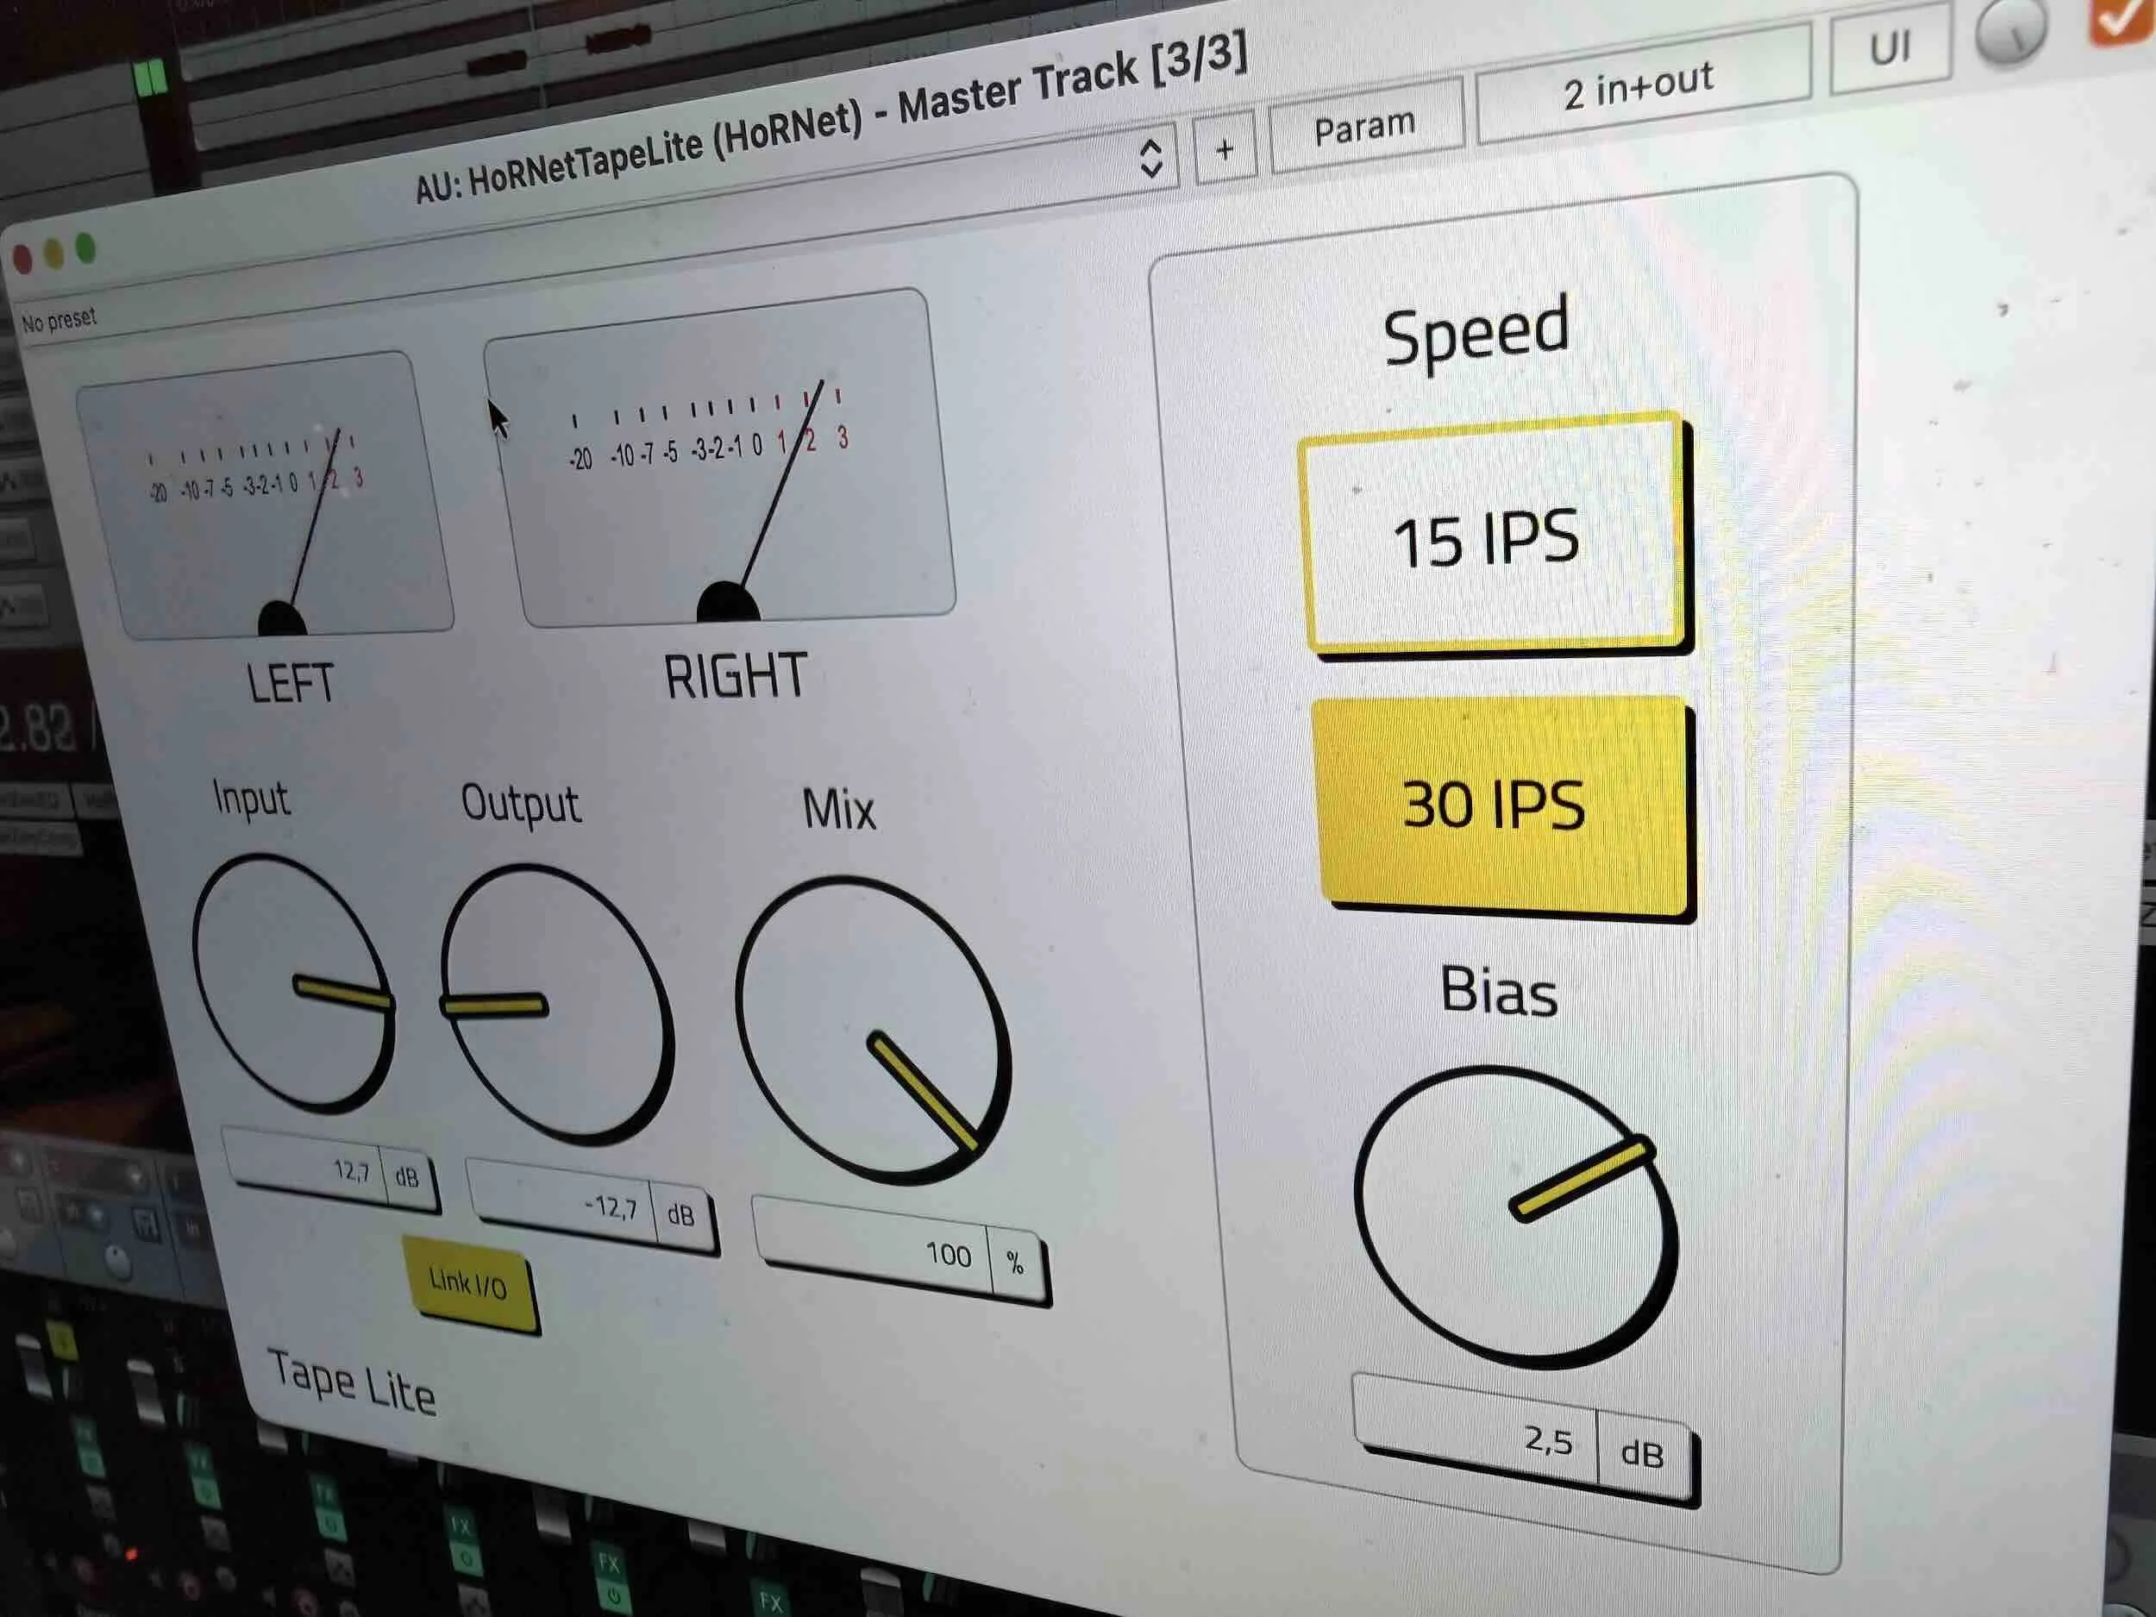The width and height of the screenshot is (2156, 1617).
Task: Click the Bias knob
Action: click(x=1514, y=1216)
